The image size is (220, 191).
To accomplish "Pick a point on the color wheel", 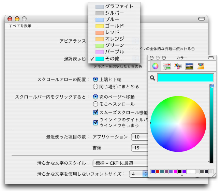I will click(x=178, y=124).
